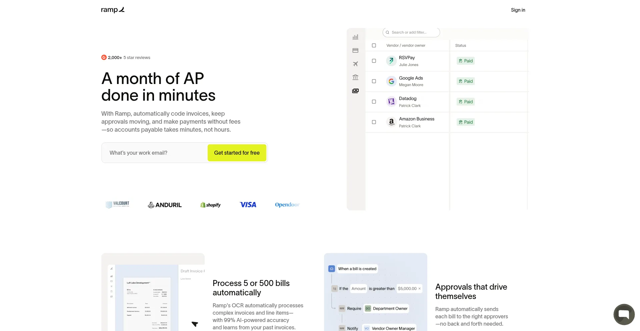Click the Google Ads vendor logo
This screenshot has width=640, height=331.
(391, 81)
